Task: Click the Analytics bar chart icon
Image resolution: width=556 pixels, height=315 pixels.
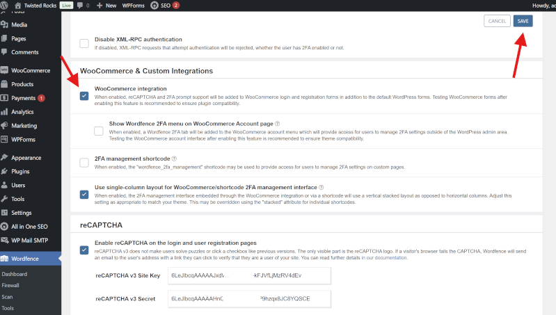Action: (4, 112)
